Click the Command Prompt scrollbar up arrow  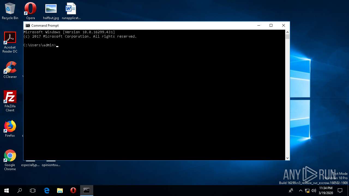(x=287, y=32)
